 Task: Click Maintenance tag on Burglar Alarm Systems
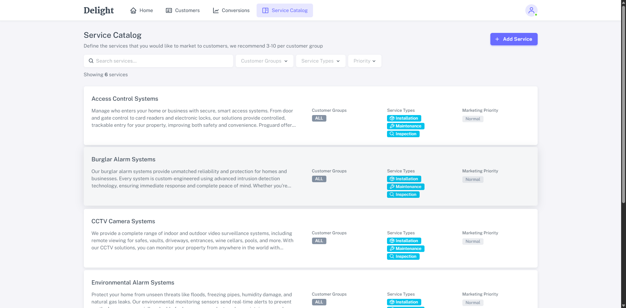pyautogui.click(x=406, y=187)
